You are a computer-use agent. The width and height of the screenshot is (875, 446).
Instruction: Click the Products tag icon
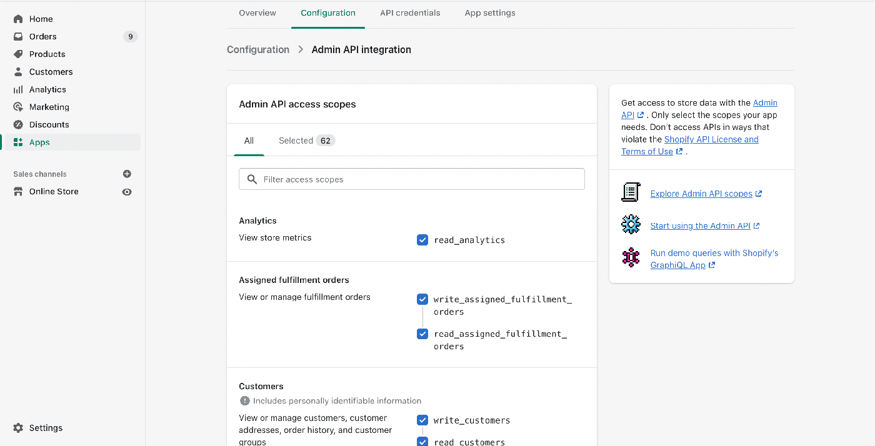click(18, 54)
